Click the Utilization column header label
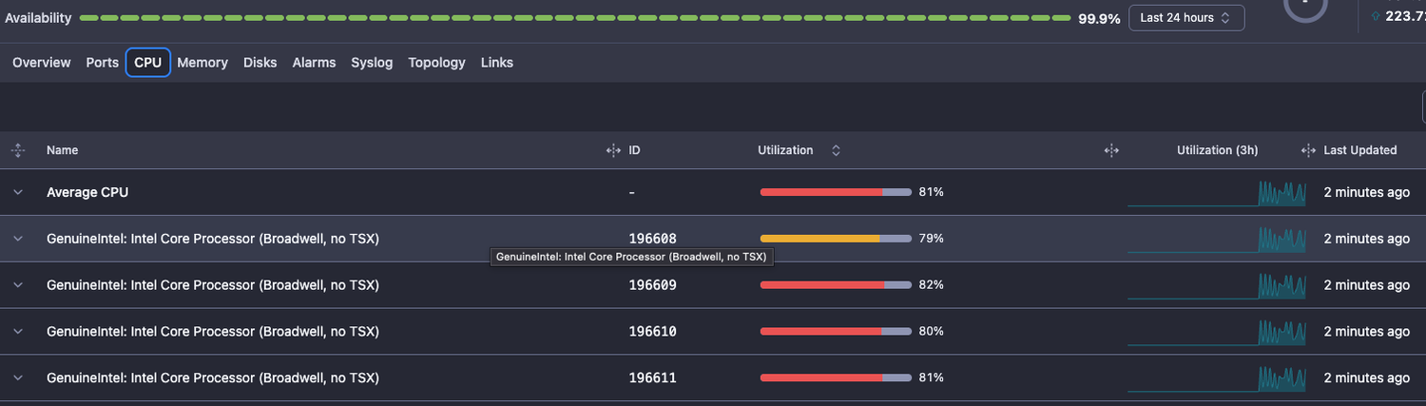The height and width of the screenshot is (406, 1426). [x=785, y=150]
